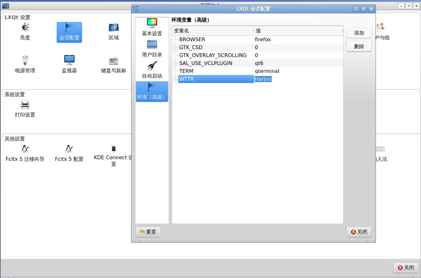Launch Fcitx 5 配置 configuration
Viewport: 421px width, 278px height.
tap(69, 154)
